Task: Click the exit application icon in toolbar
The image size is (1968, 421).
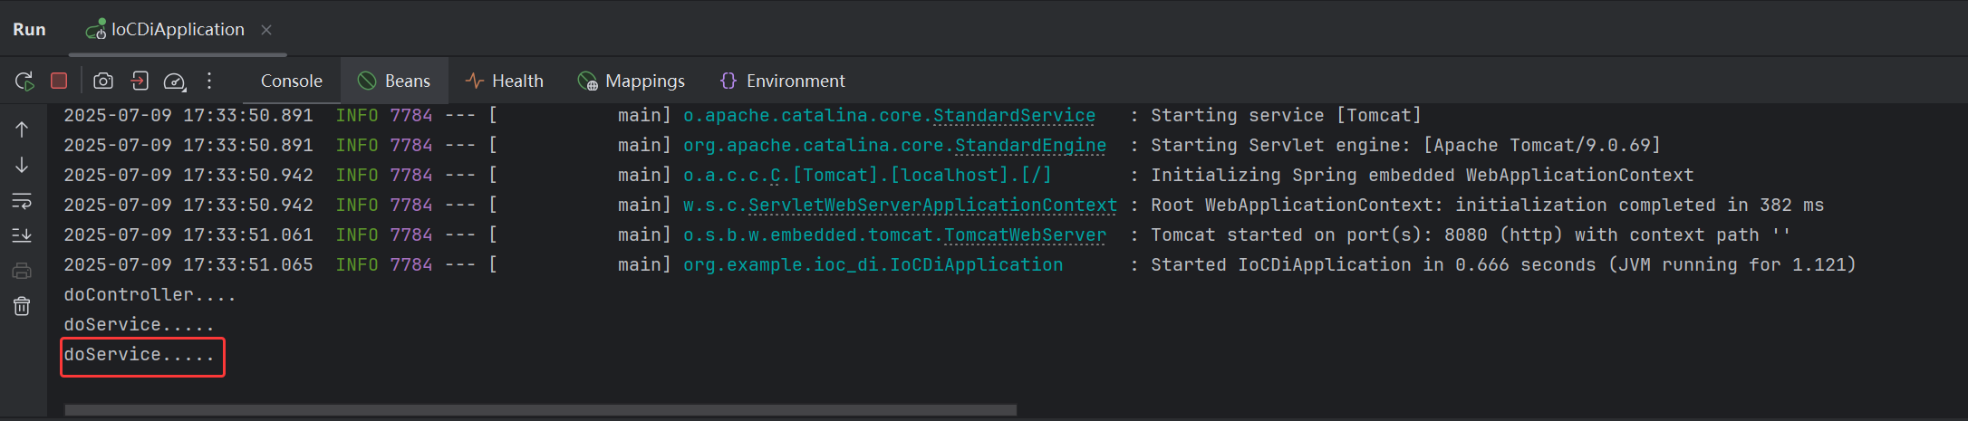Action: [139, 81]
